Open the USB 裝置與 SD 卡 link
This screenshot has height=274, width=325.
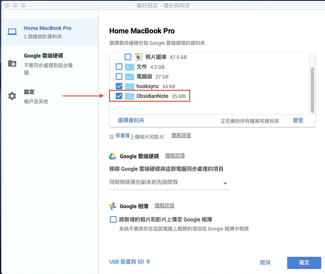coord(130,262)
